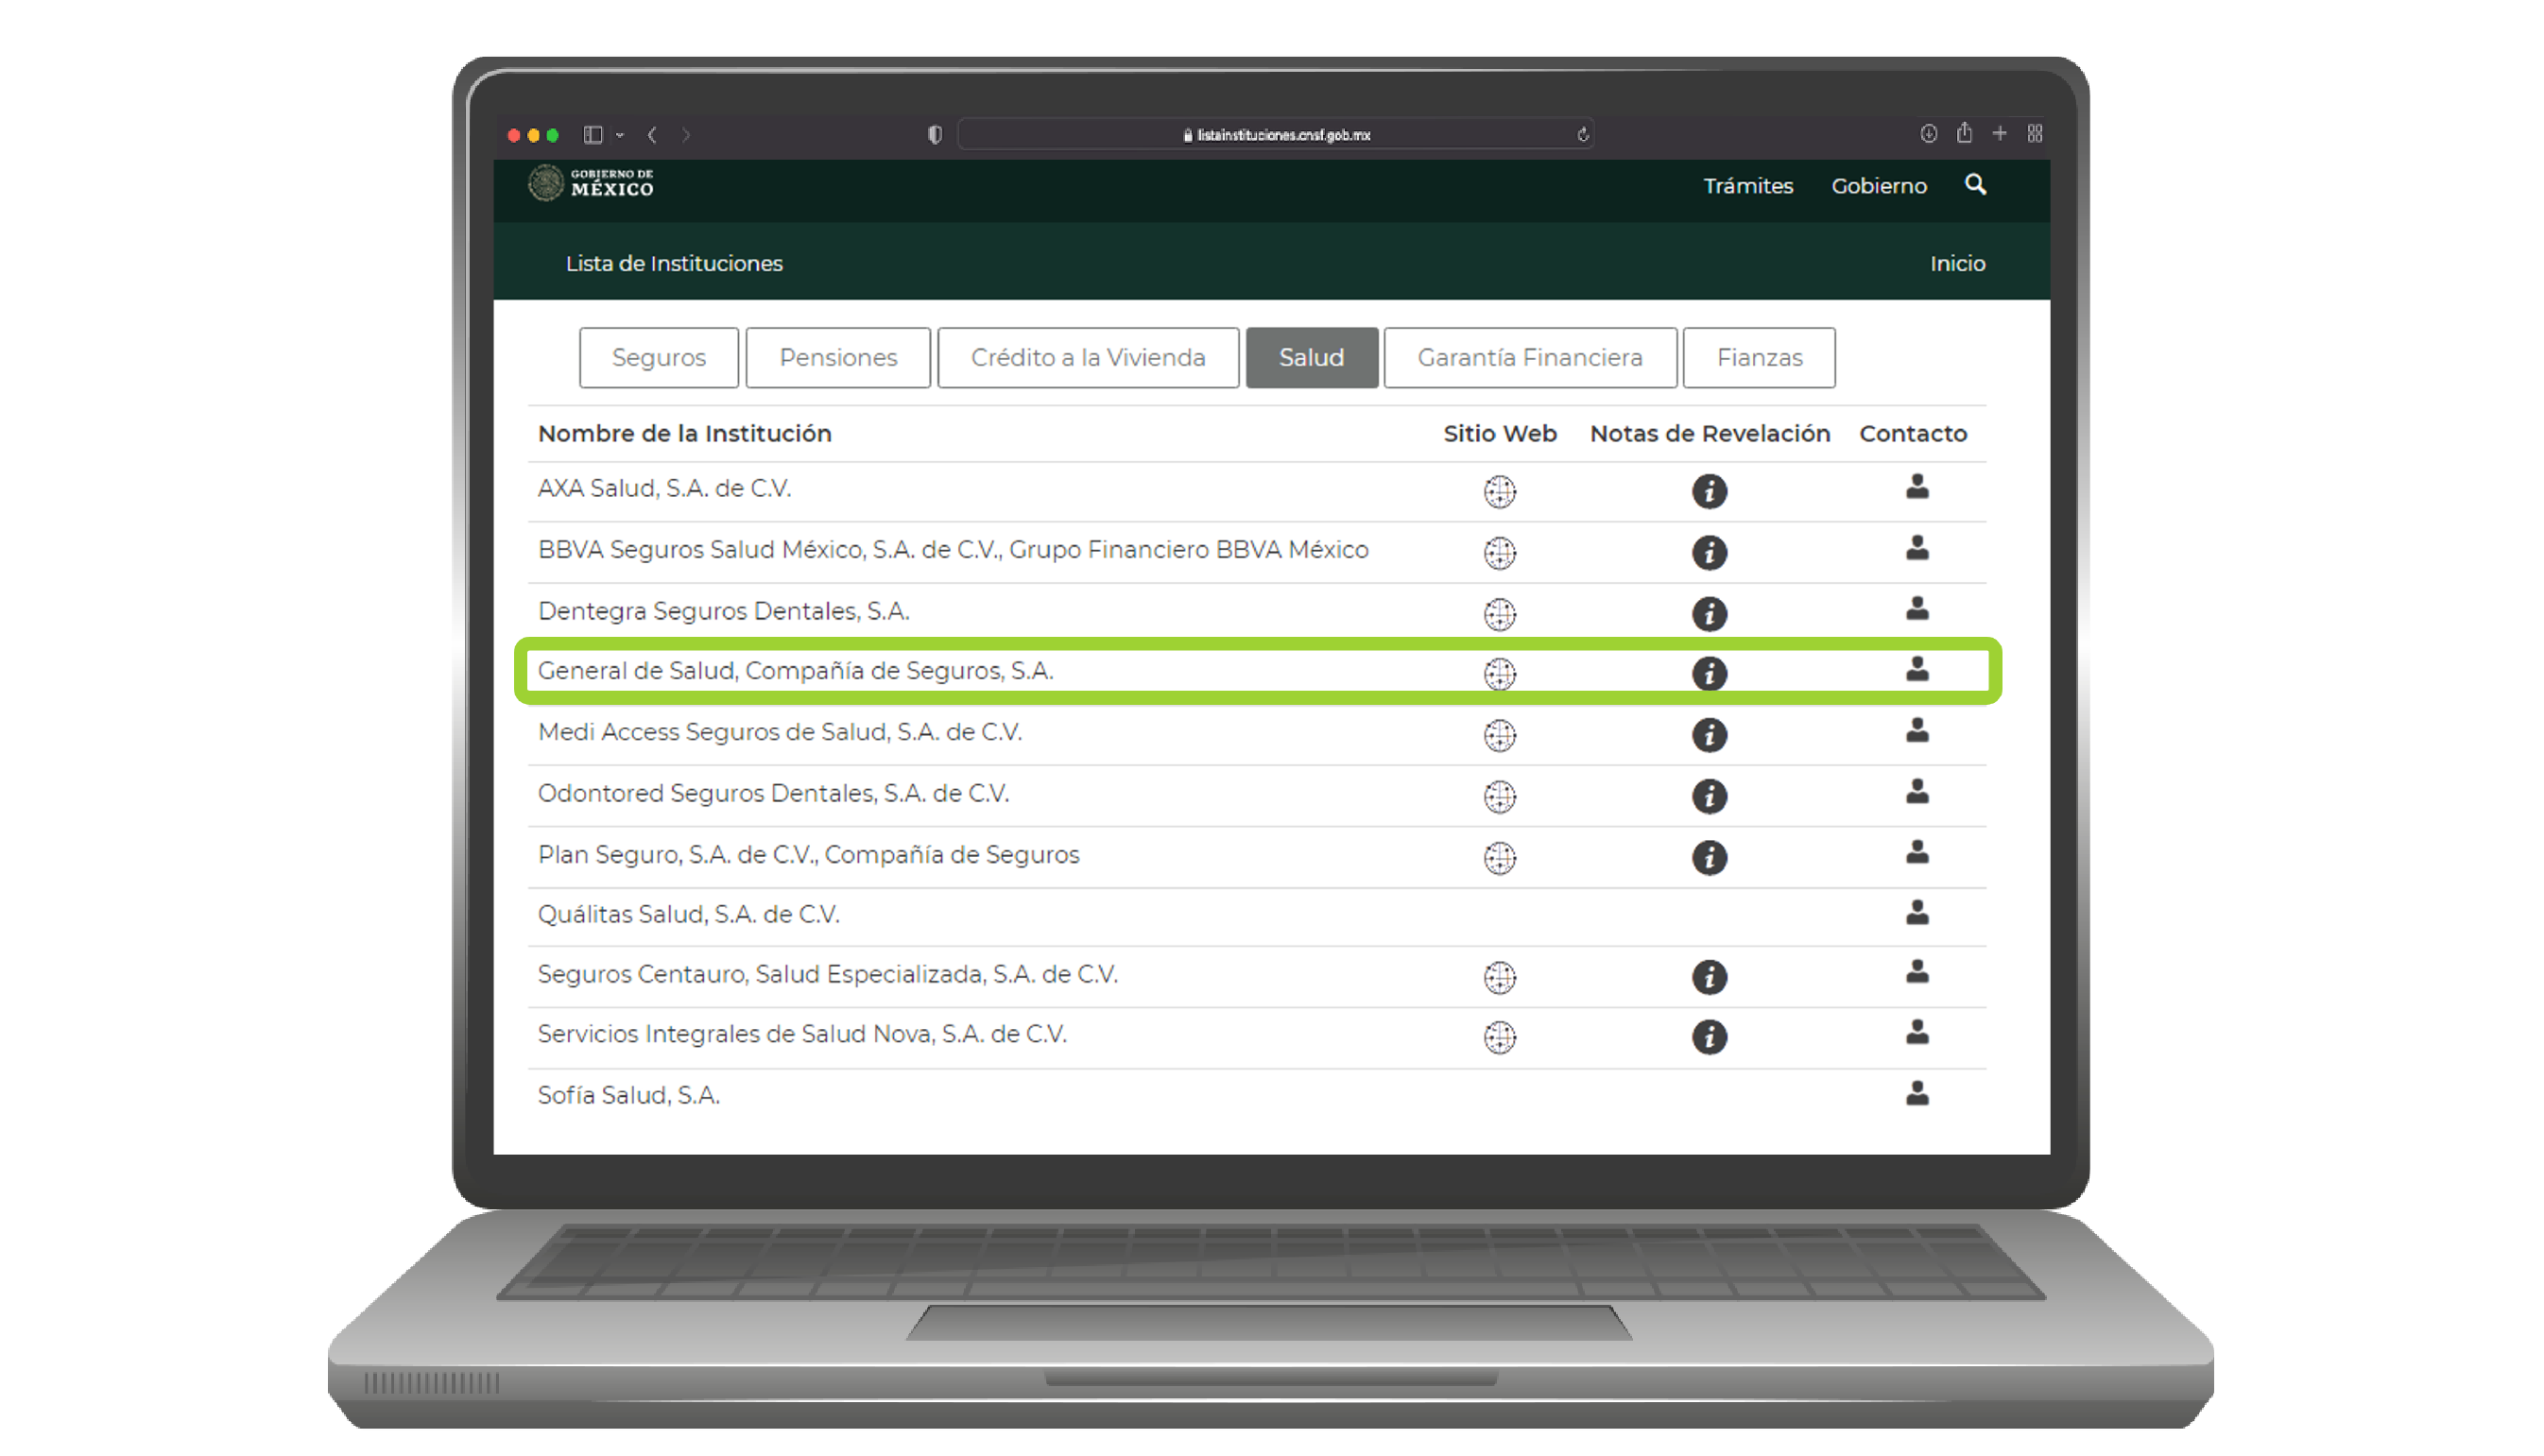Open the Trámites link

click(x=1748, y=186)
